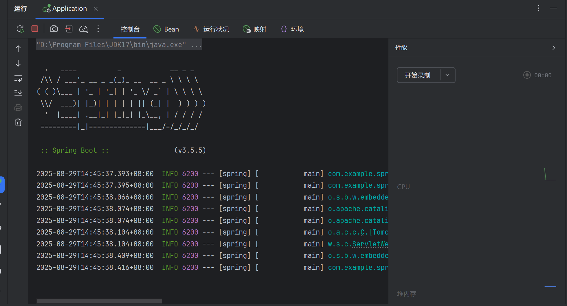567x306 pixels.
Task: Click the 开始录制 button
Action: pos(418,75)
